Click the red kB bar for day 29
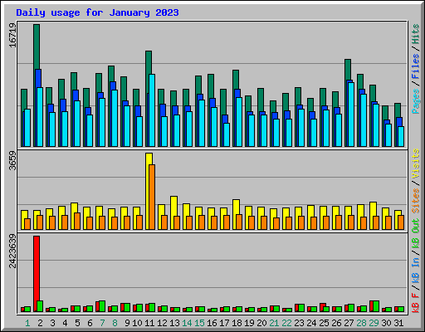425x332 pixels. click(371, 306)
